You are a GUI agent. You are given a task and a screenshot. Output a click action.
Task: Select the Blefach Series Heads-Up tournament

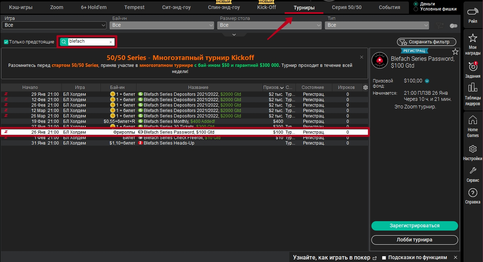pyautogui.click(x=185, y=143)
